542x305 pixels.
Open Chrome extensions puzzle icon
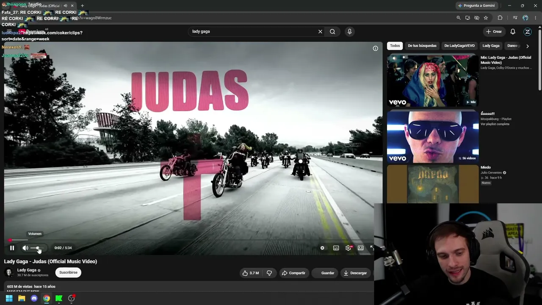pyautogui.click(x=500, y=18)
